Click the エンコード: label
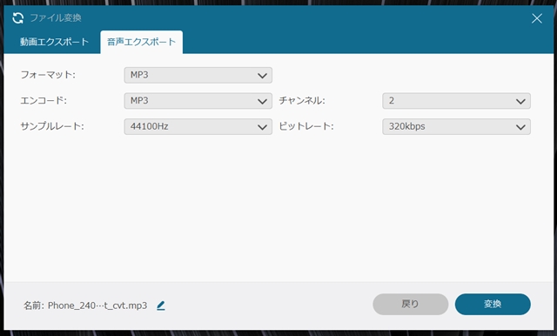557x336 pixels. pyautogui.click(x=44, y=100)
